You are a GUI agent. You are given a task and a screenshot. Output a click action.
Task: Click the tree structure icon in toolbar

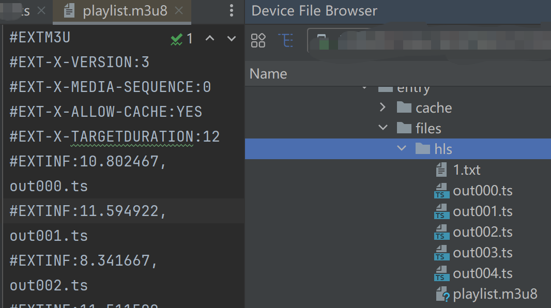pos(285,40)
